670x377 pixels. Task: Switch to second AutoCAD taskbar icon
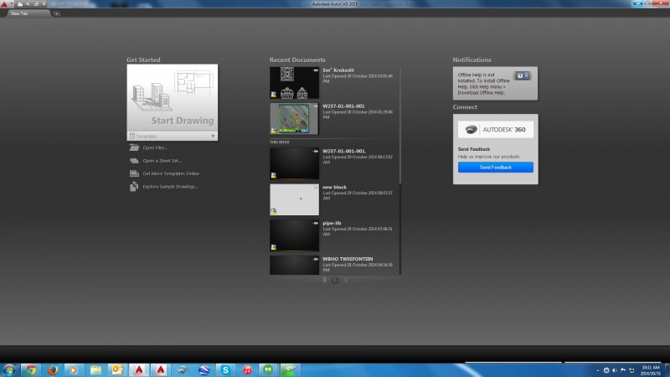tap(161, 369)
